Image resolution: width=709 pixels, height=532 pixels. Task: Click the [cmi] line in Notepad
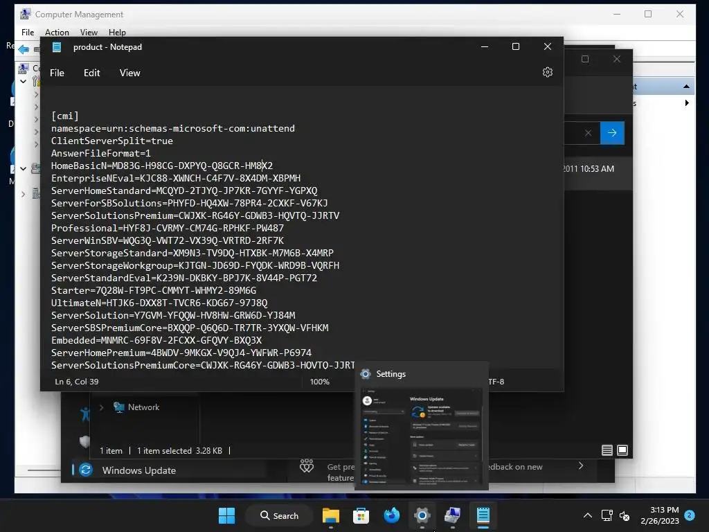coord(65,116)
